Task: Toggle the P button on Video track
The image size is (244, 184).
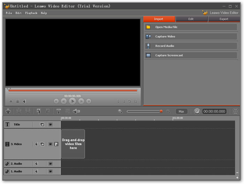Action: [56, 144]
